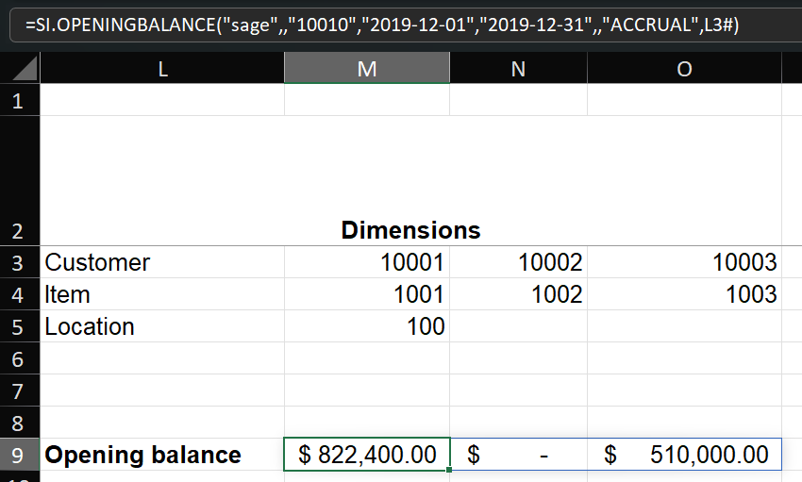Select the cell with item 1002

coord(518,294)
